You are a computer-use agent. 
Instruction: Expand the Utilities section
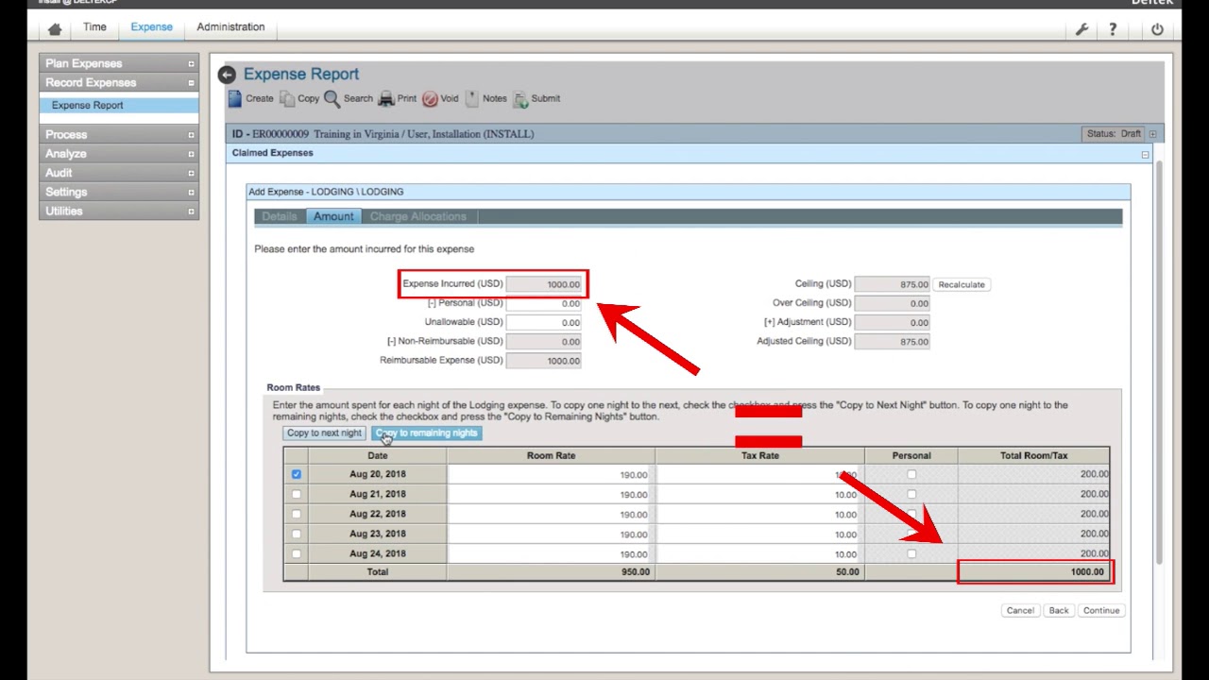(x=191, y=211)
